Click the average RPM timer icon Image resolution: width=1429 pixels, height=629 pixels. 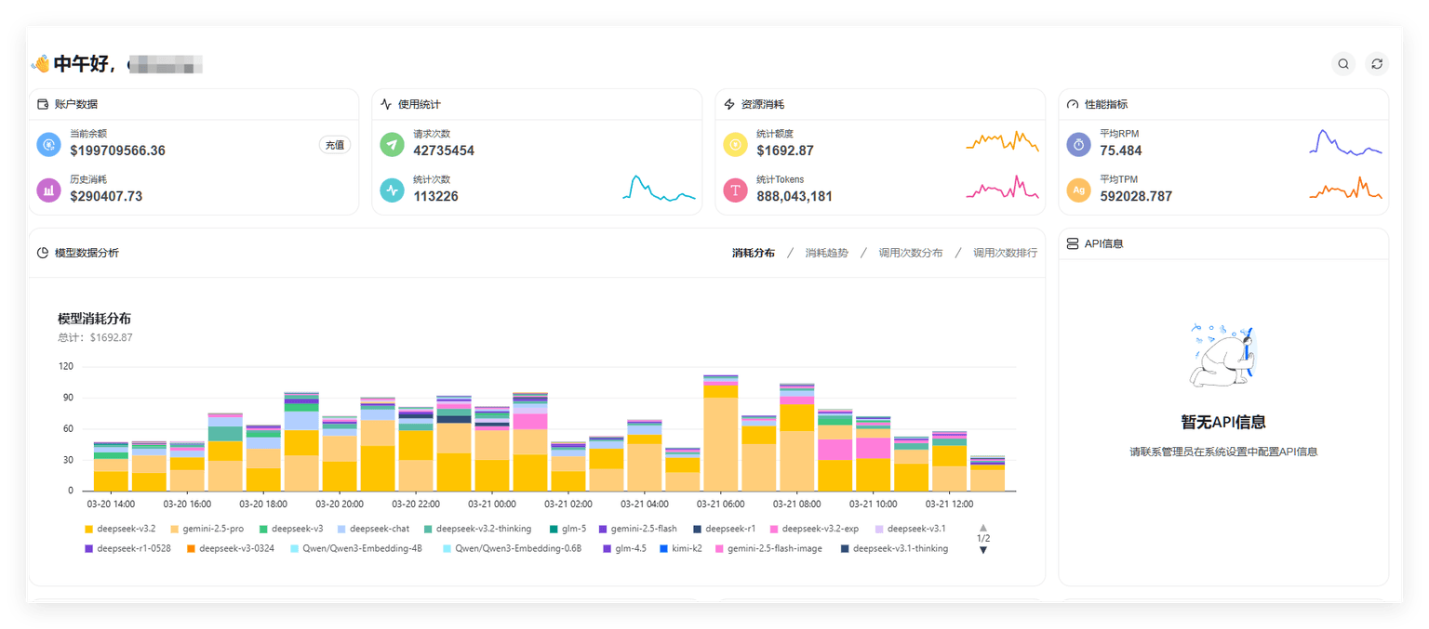tap(1078, 144)
